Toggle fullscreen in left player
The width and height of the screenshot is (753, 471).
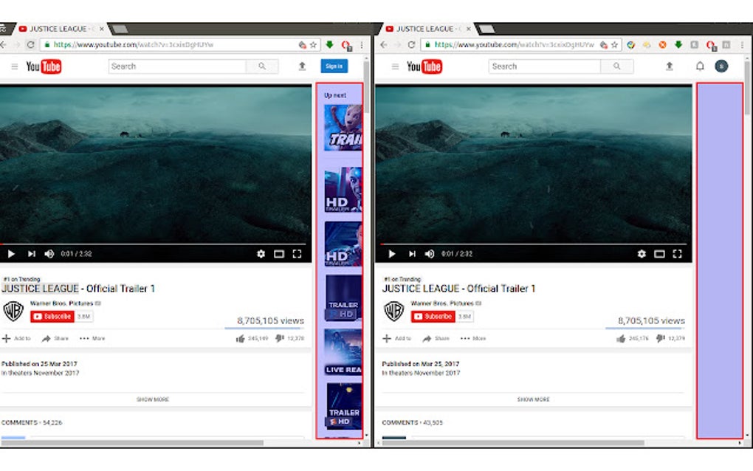(x=298, y=254)
